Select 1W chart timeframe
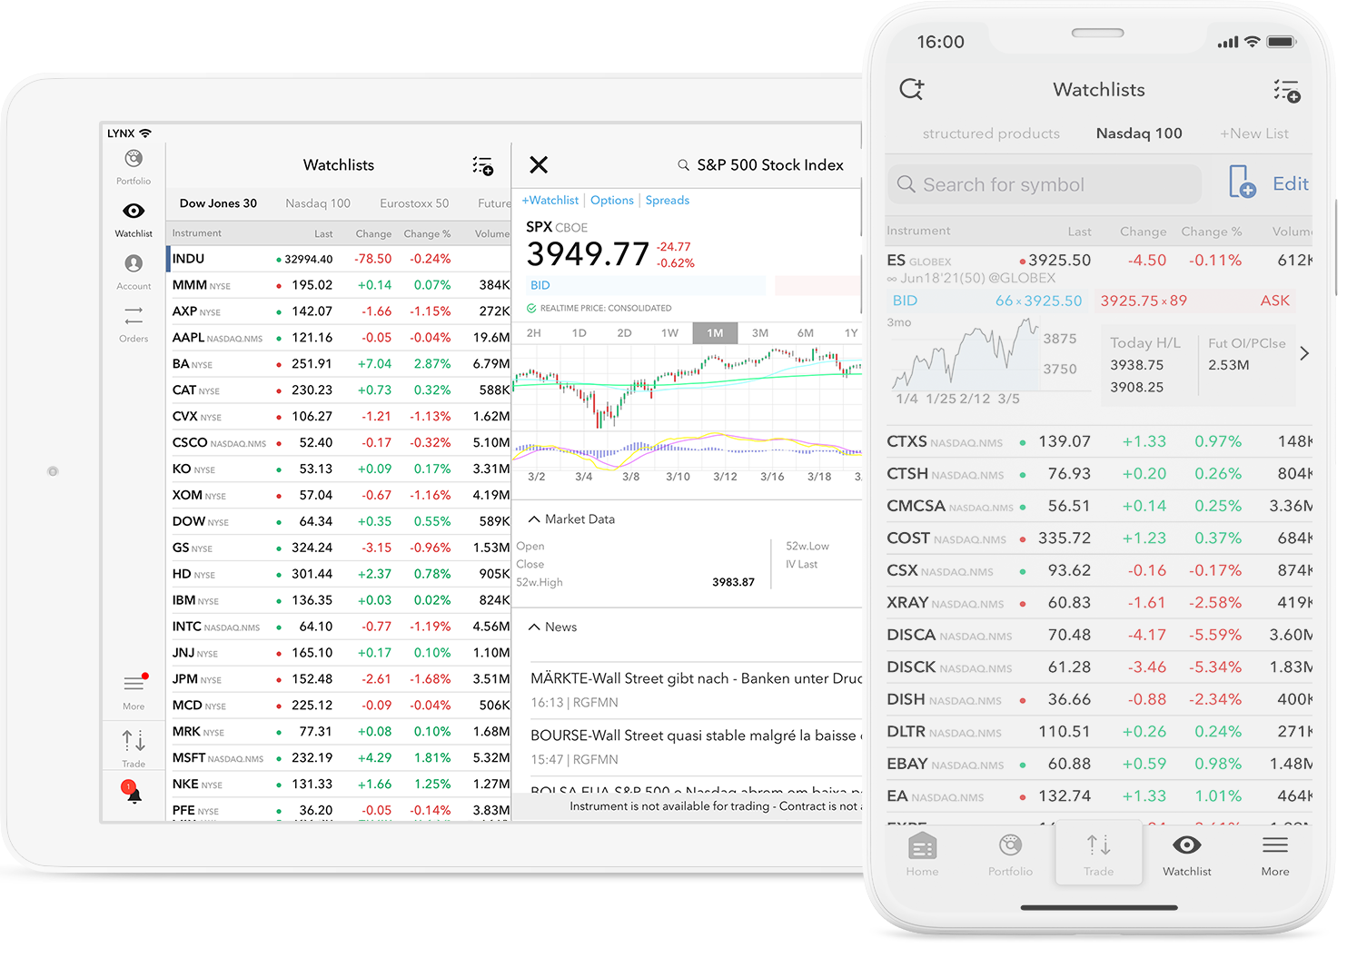 [669, 333]
